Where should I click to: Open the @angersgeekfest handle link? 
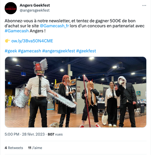click(x=35, y=10)
